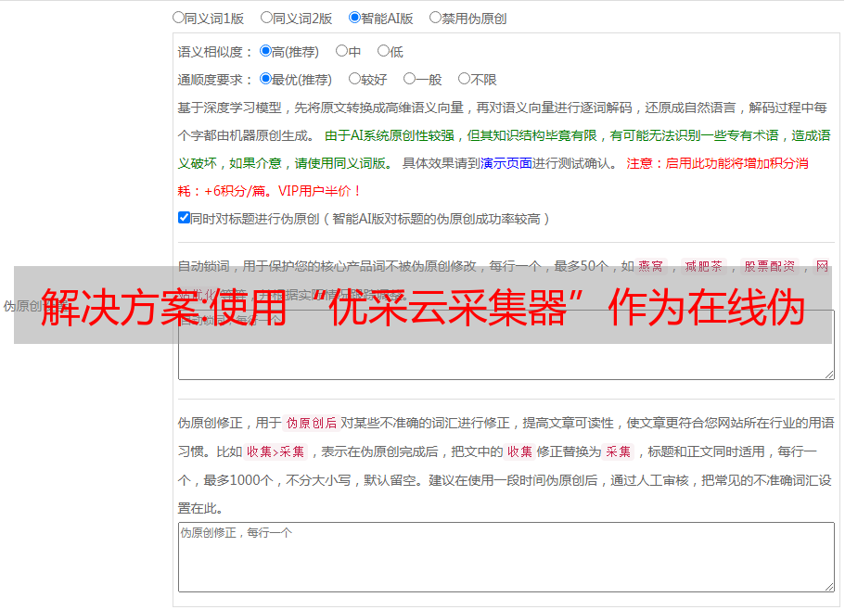This screenshot has height=610, width=845.
Task: Set 通顺度要求 to 较好
Action: (x=354, y=79)
